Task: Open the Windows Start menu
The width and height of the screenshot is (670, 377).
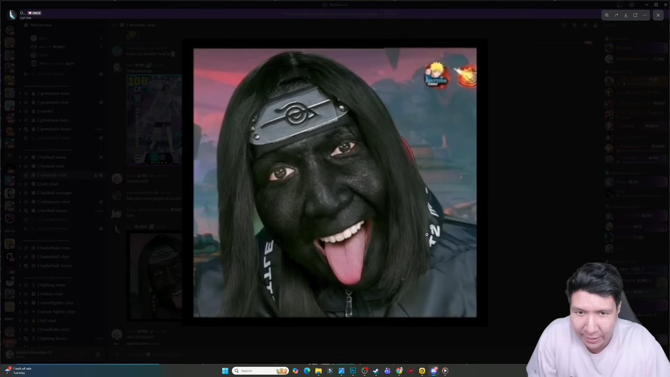Action: coord(225,370)
